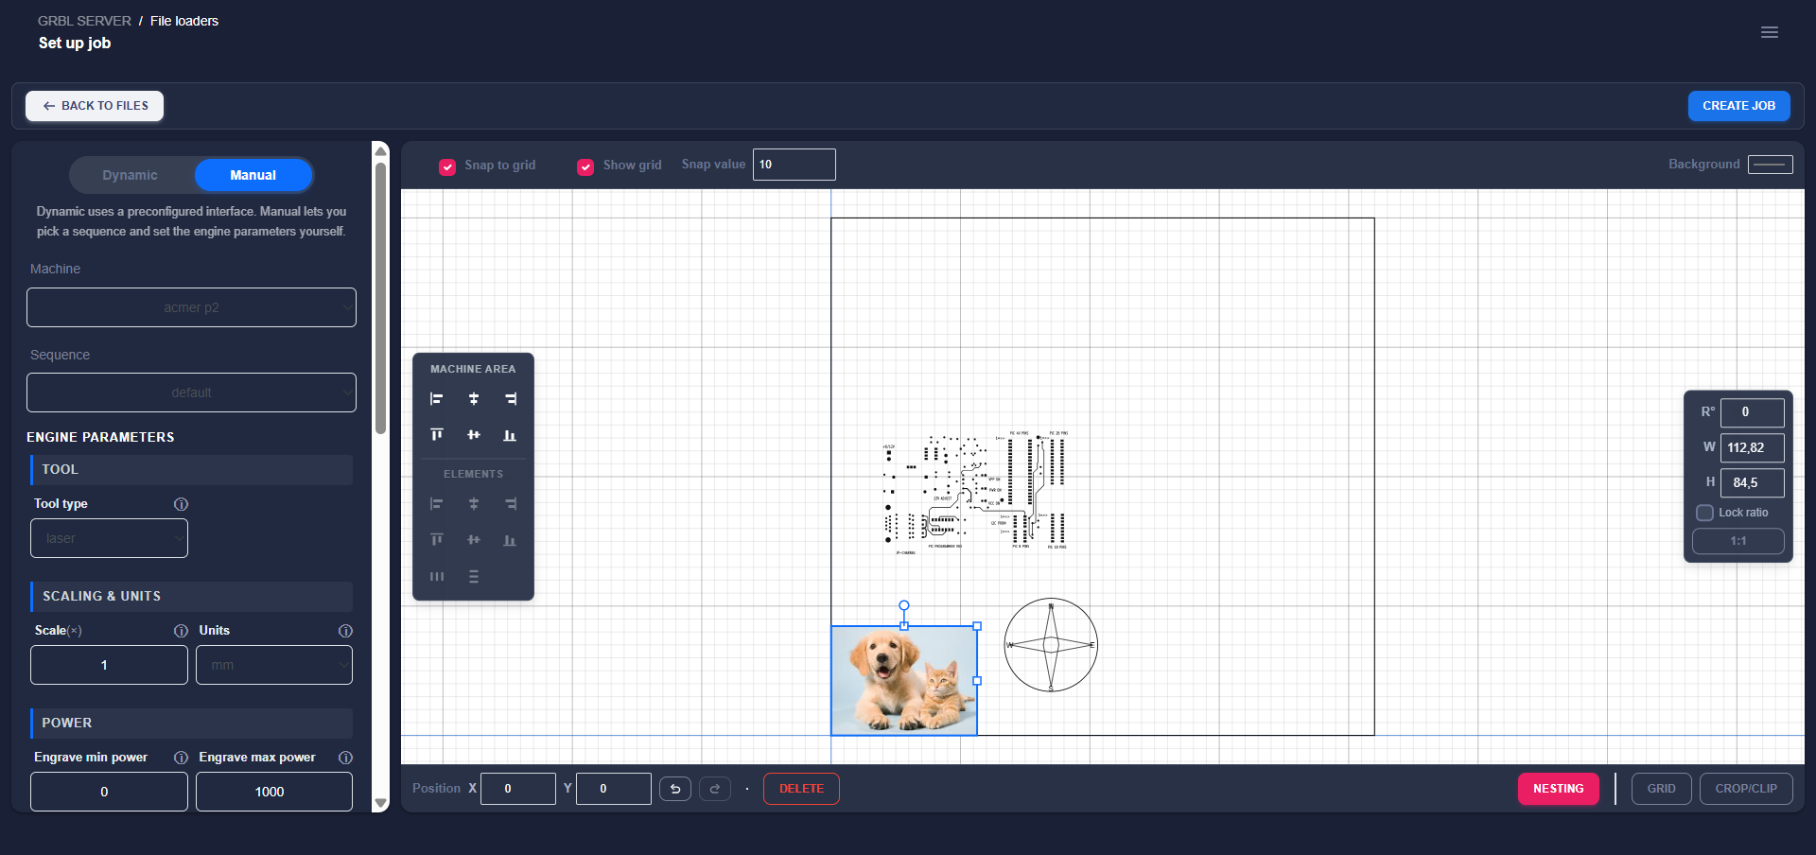Viewport: 1816px width, 855px height.
Task: Show info for Units
Action: point(346,631)
